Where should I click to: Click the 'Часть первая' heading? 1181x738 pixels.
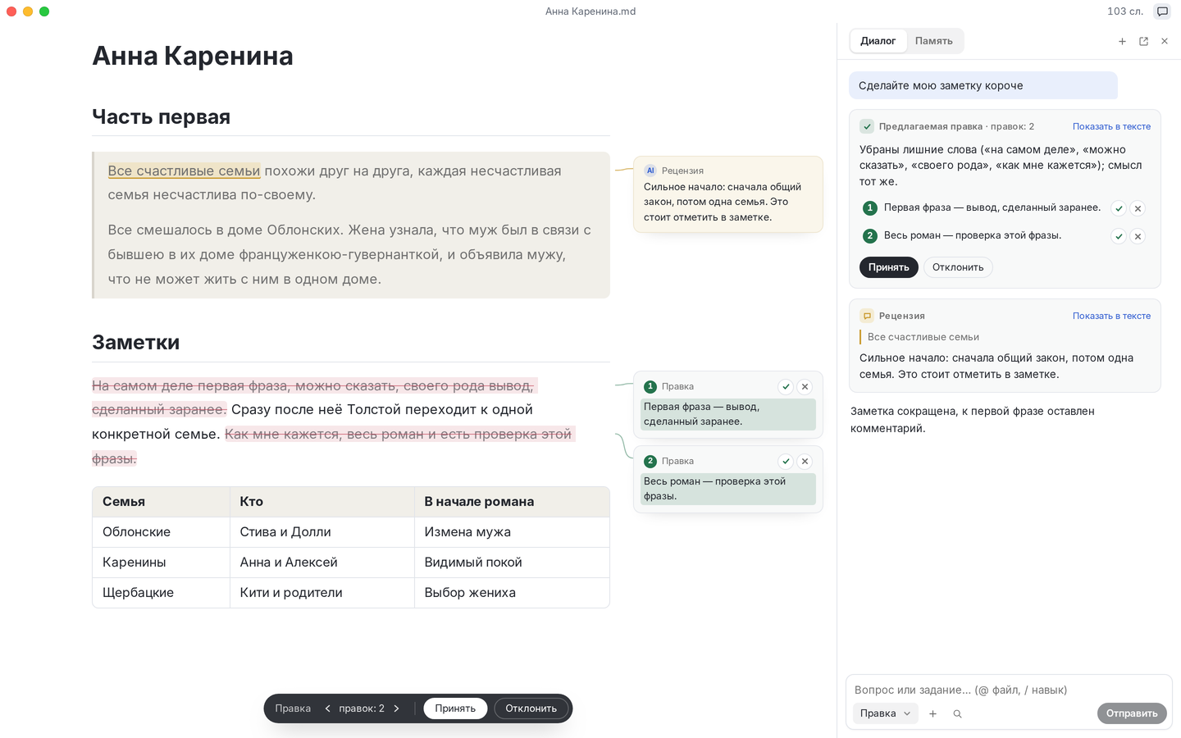tap(162, 116)
